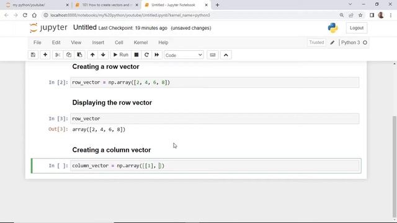The height and width of the screenshot is (223, 397).
Task: Click the In [3] row_vector code cell
Action: coord(215,118)
